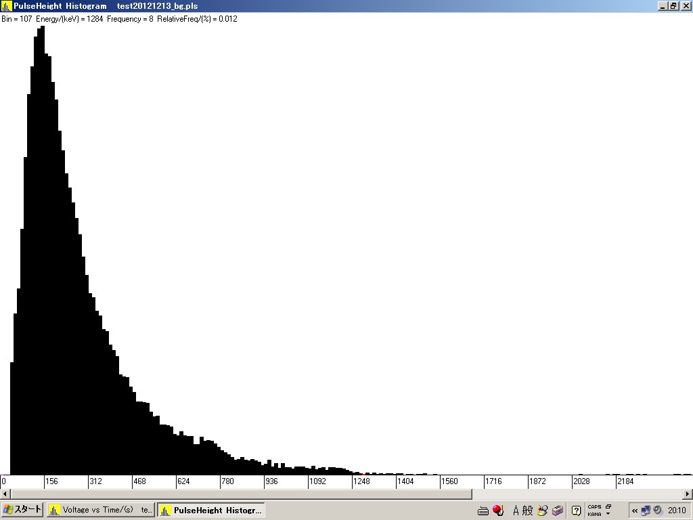Switch IME input mode 'A' indicator
The height and width of the screenshot is (520, 693).
[516, 511]
